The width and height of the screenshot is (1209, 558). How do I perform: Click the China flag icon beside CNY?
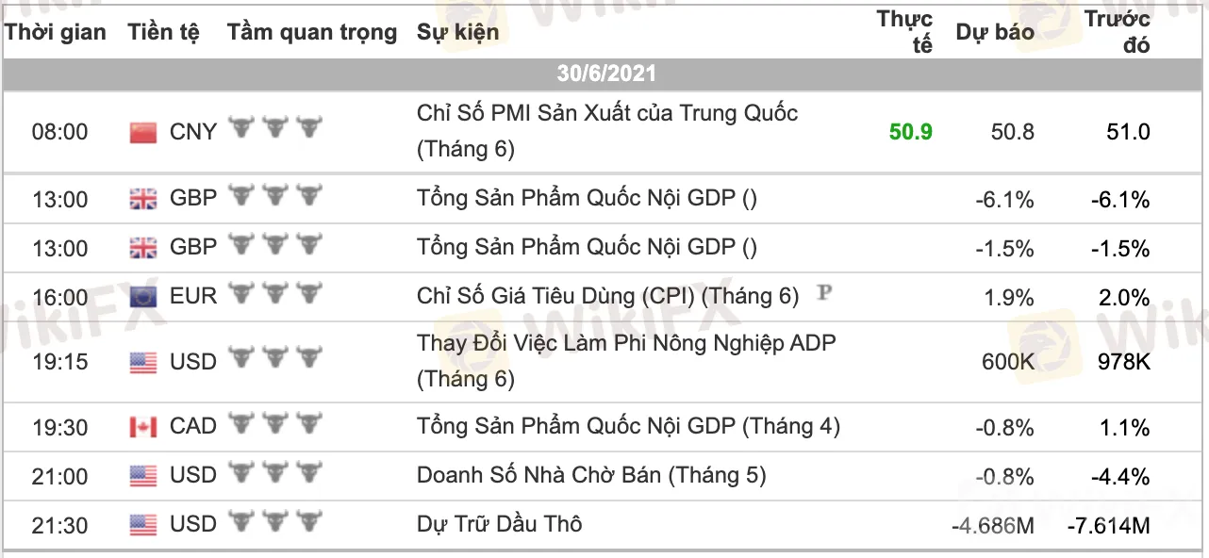click(143, 133)
